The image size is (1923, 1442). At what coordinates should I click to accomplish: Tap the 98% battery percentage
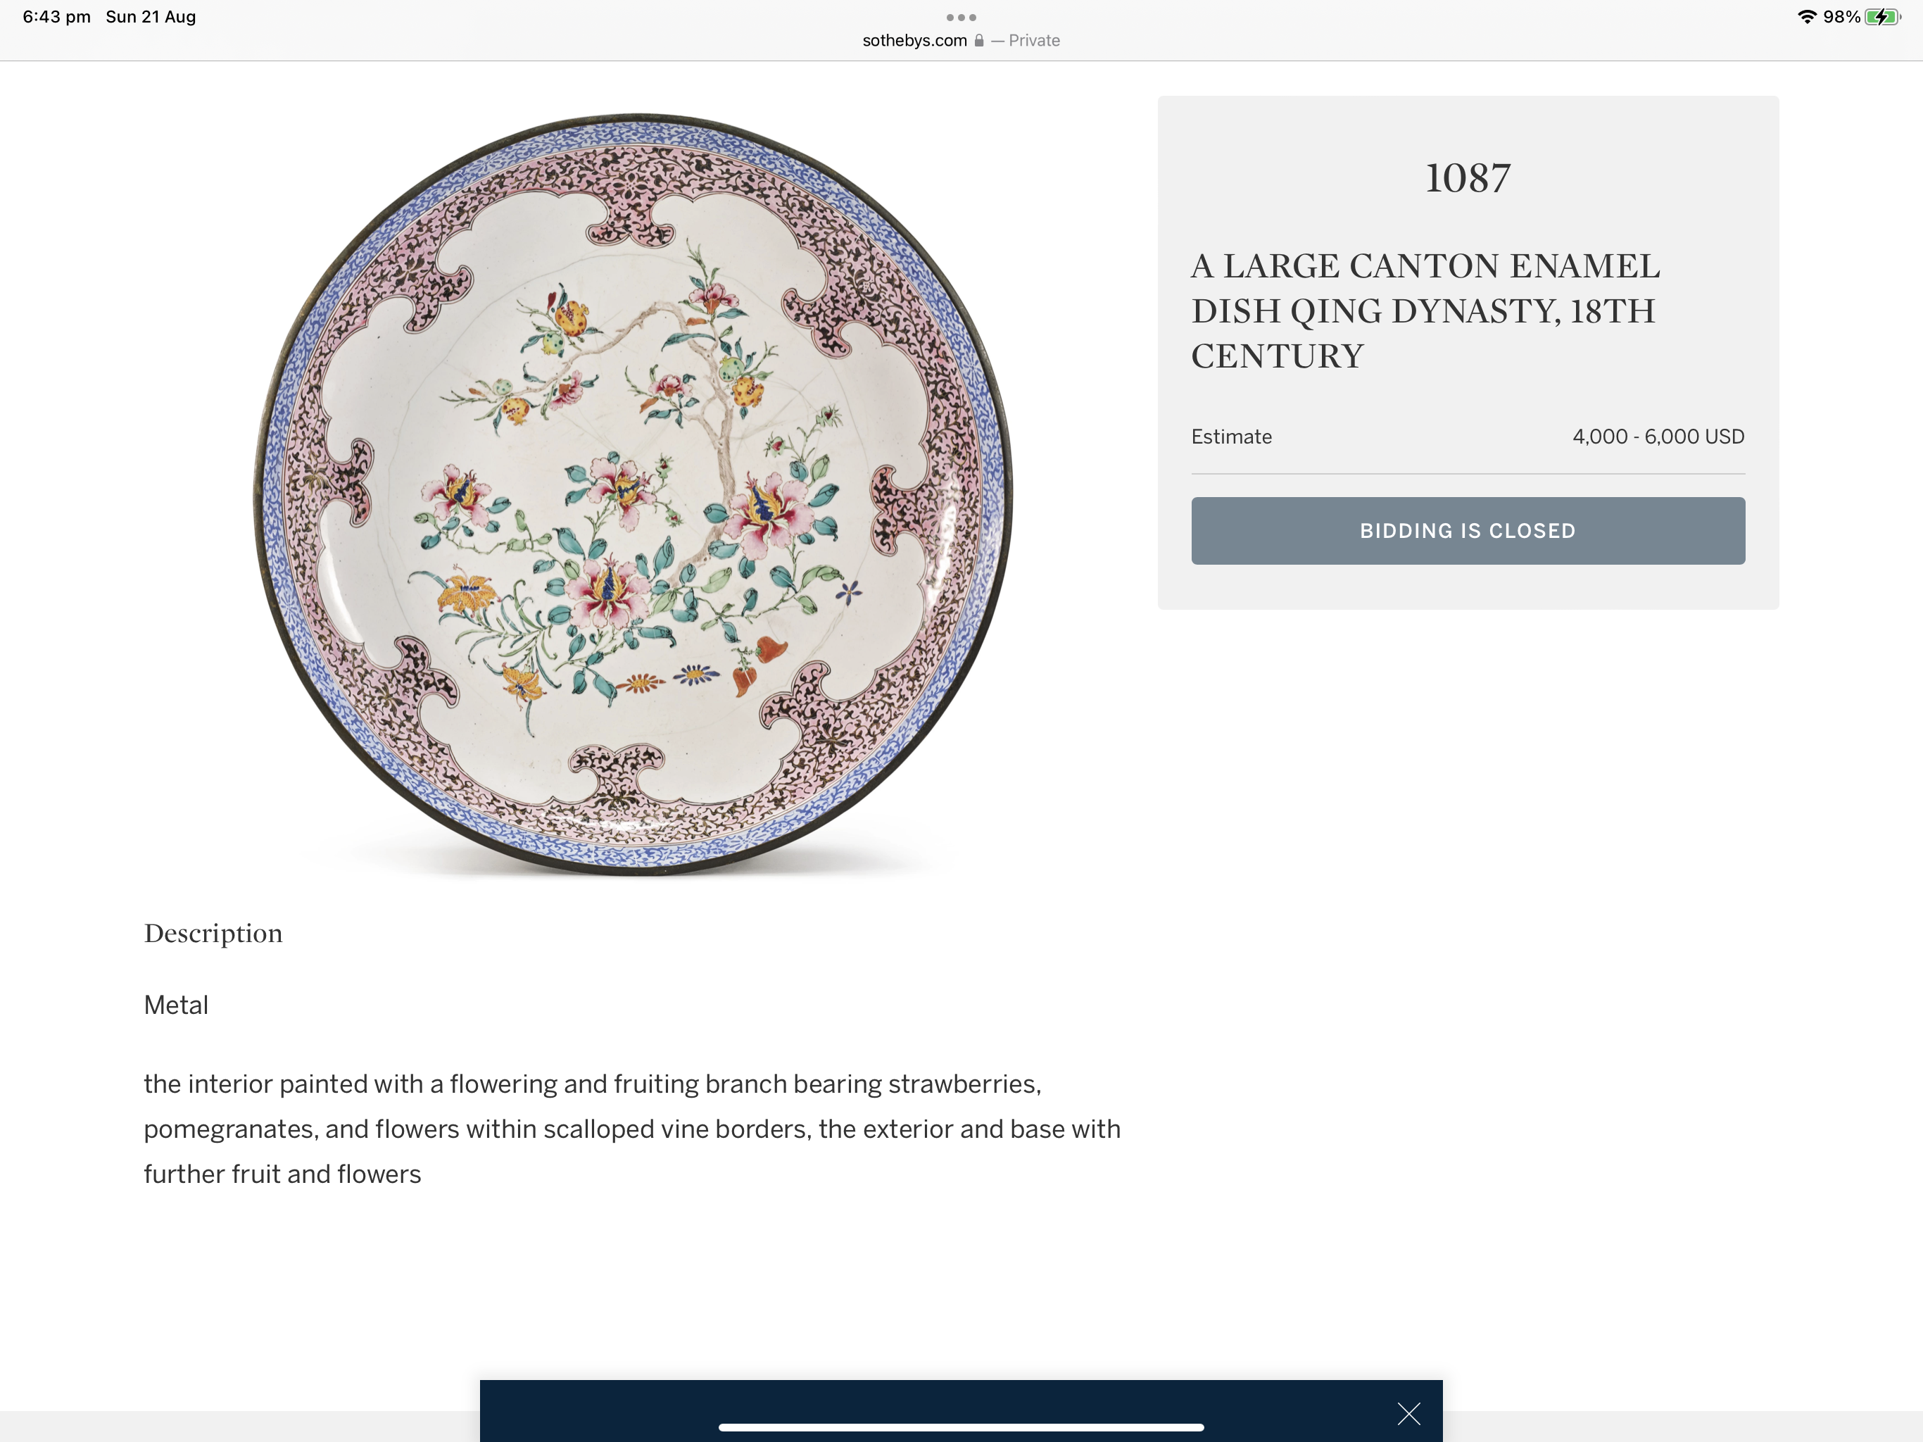pos(1841,16)
